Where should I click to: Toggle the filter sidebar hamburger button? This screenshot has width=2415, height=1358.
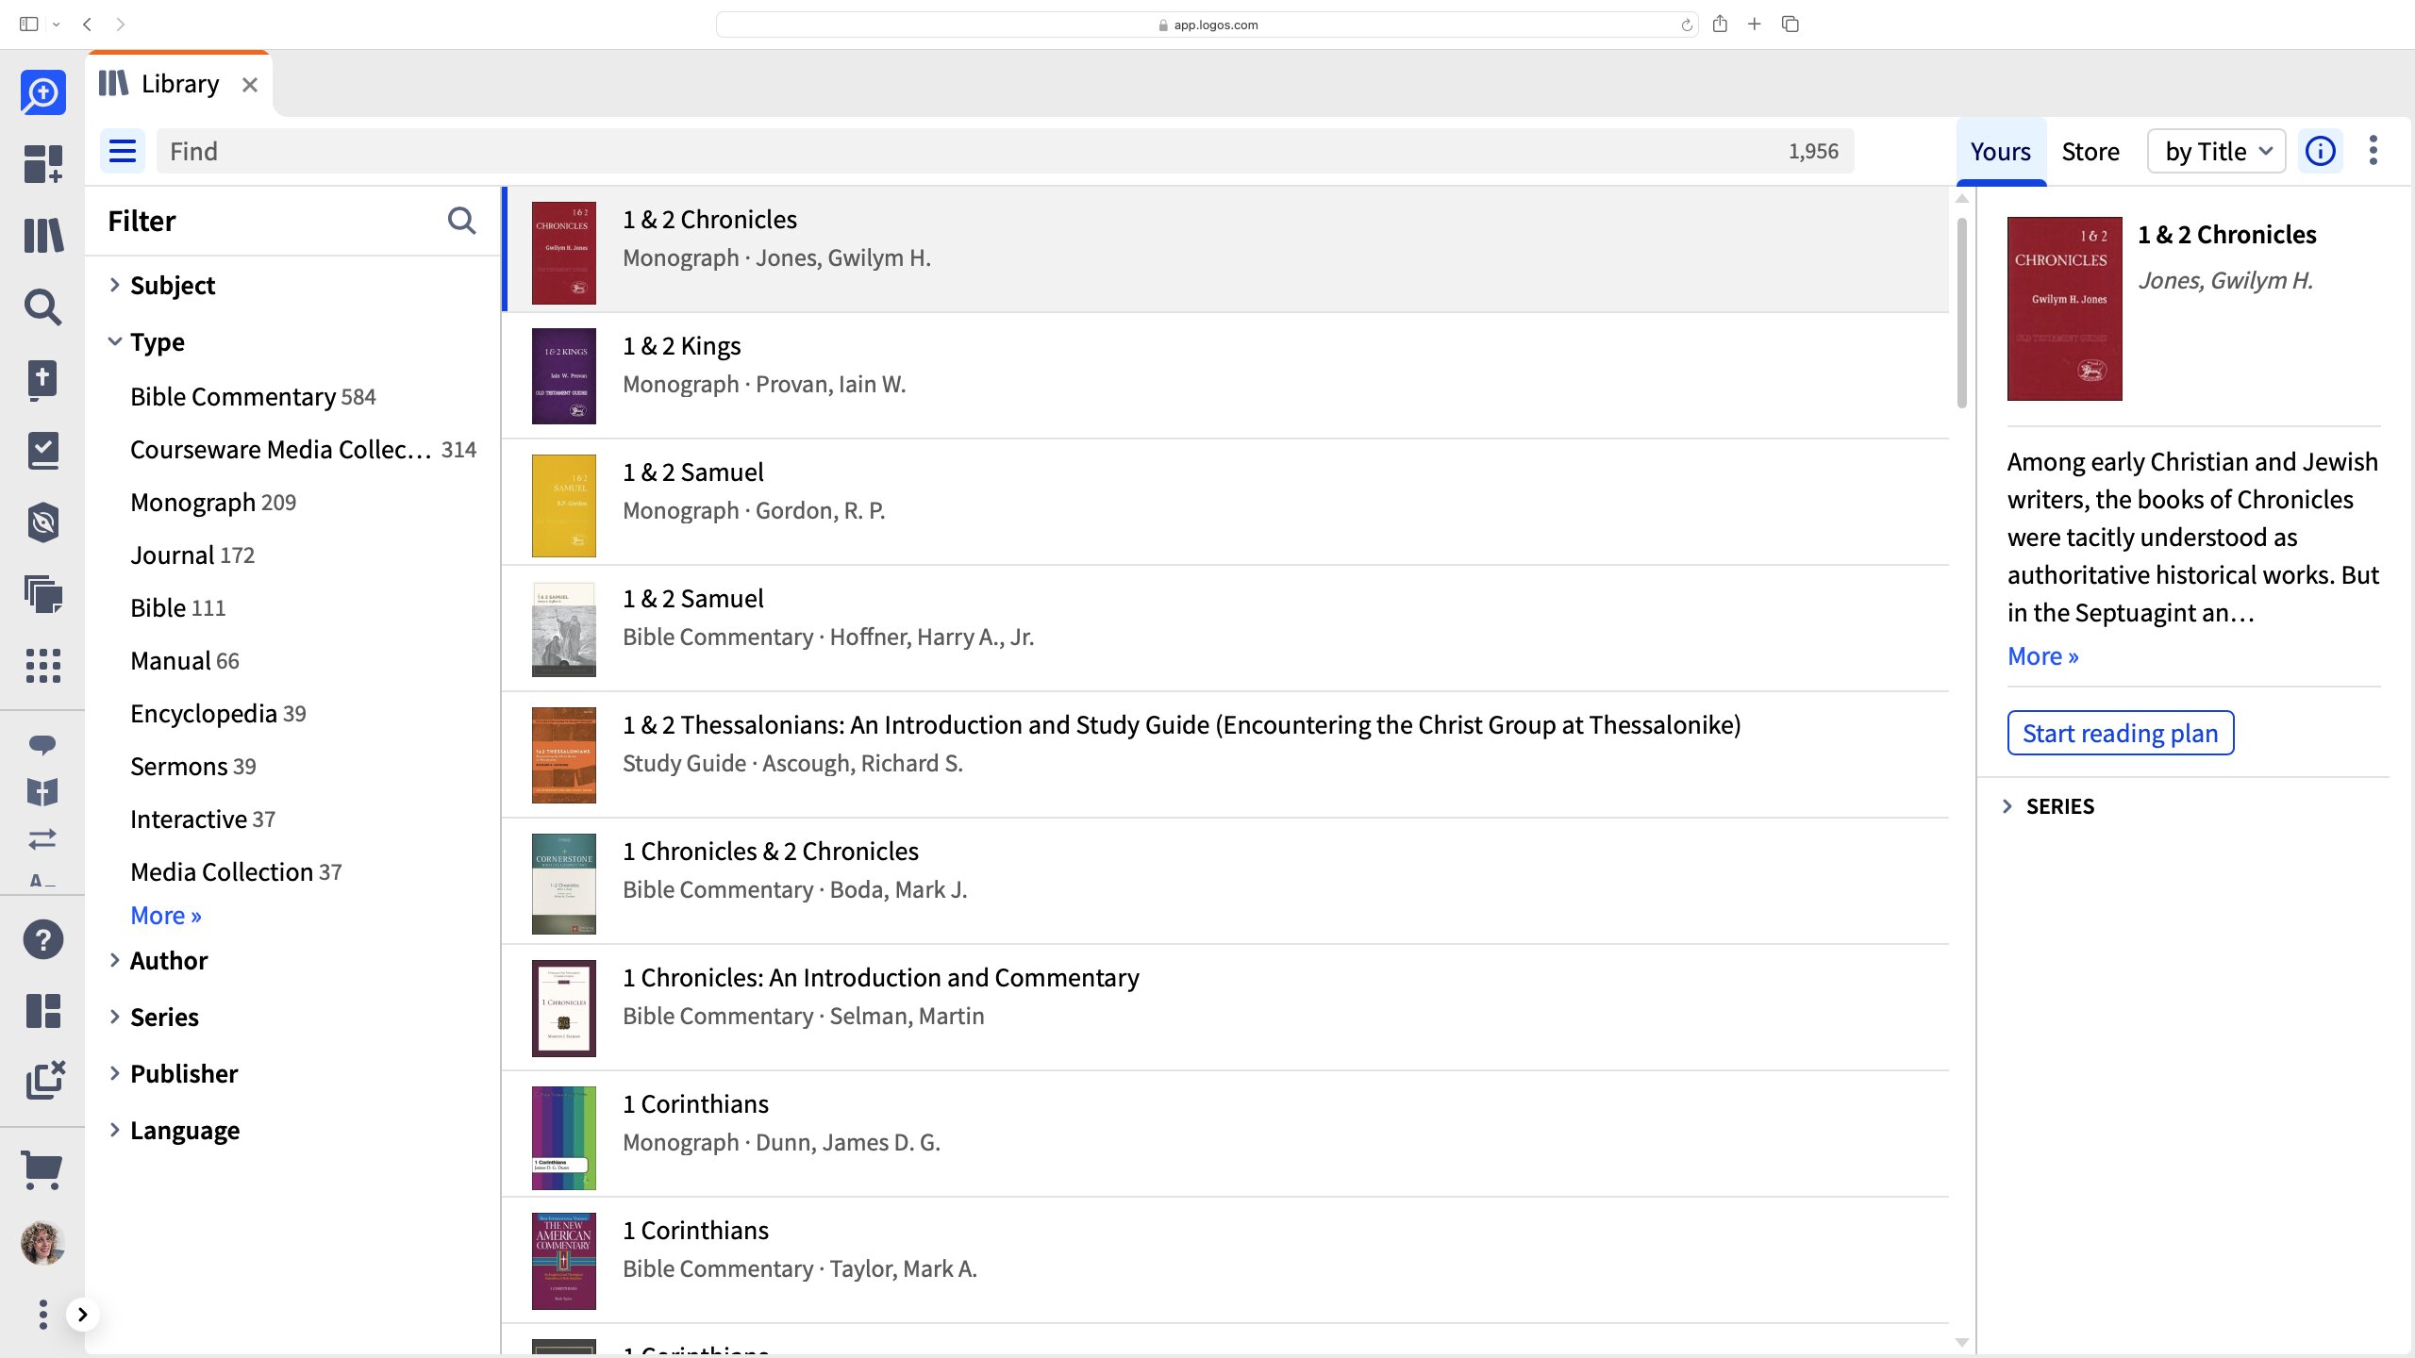123,151
